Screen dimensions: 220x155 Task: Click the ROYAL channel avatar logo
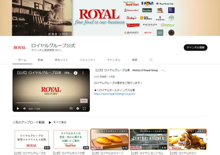[20, 48]
